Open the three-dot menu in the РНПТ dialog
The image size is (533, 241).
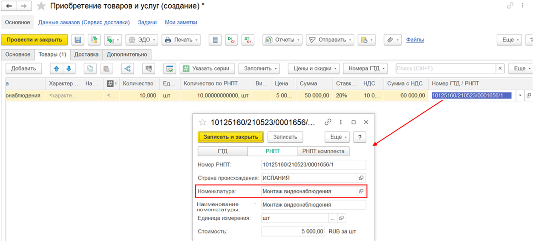[341, 122]
